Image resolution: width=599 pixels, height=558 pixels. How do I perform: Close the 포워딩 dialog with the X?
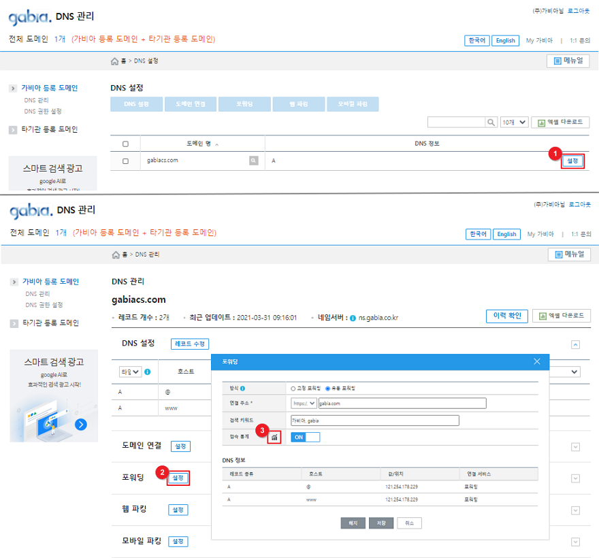click(x=537, y=361)
